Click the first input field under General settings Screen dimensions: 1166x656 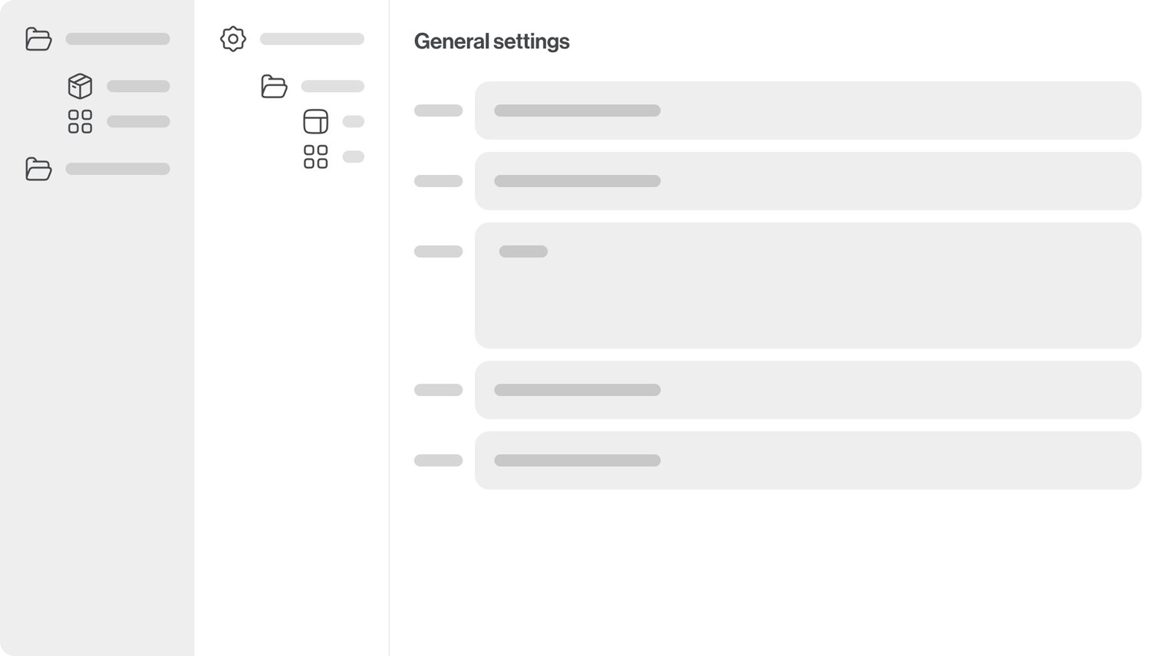click(808, 110)
